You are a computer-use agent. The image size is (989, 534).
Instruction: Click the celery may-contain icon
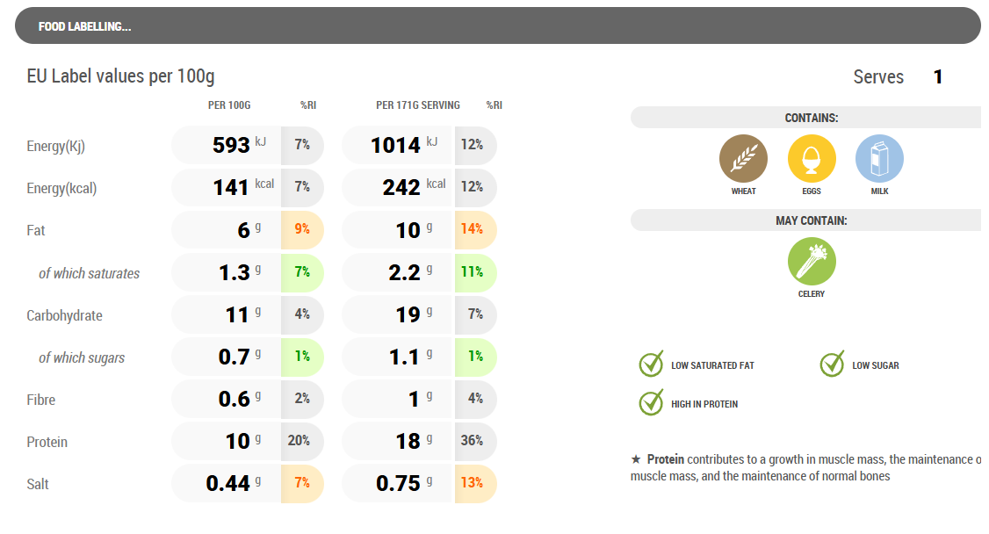(812, 262)
